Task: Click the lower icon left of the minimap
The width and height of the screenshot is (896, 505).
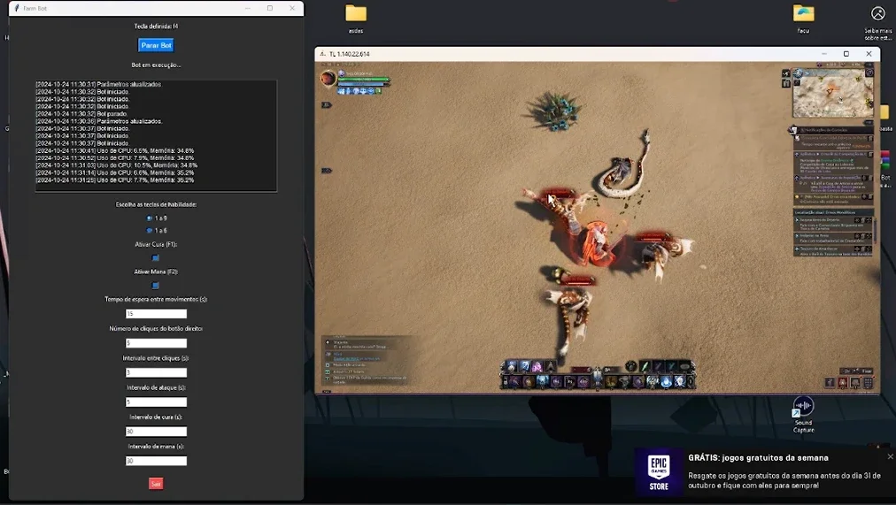Action: click(786, 83)
